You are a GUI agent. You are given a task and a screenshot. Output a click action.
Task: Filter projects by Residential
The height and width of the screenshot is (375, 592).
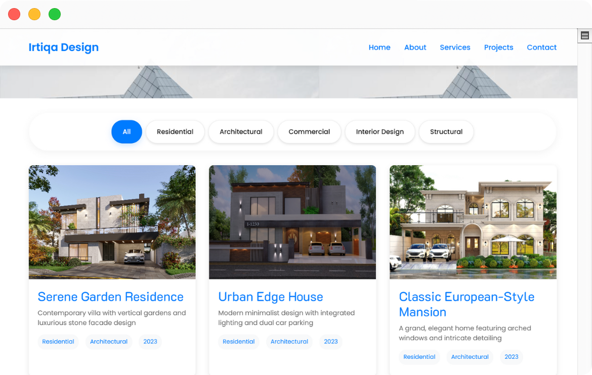175,132
